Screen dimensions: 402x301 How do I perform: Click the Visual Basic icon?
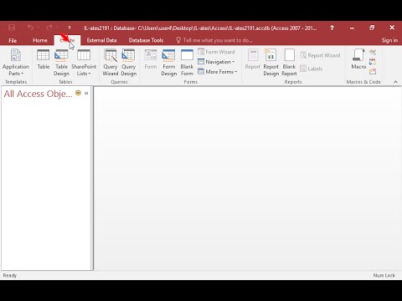(x=373, y=72)
